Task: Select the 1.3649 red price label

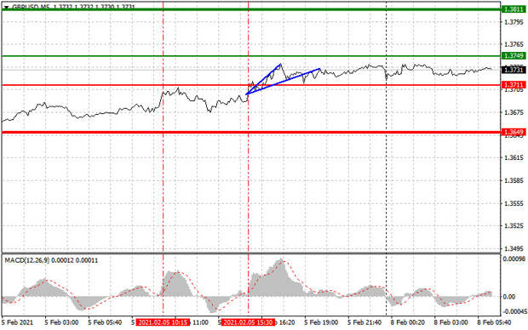Action: point(514,132)
